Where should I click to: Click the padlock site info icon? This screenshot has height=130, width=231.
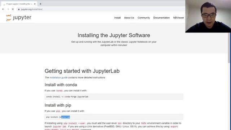[x=19, y=9]
